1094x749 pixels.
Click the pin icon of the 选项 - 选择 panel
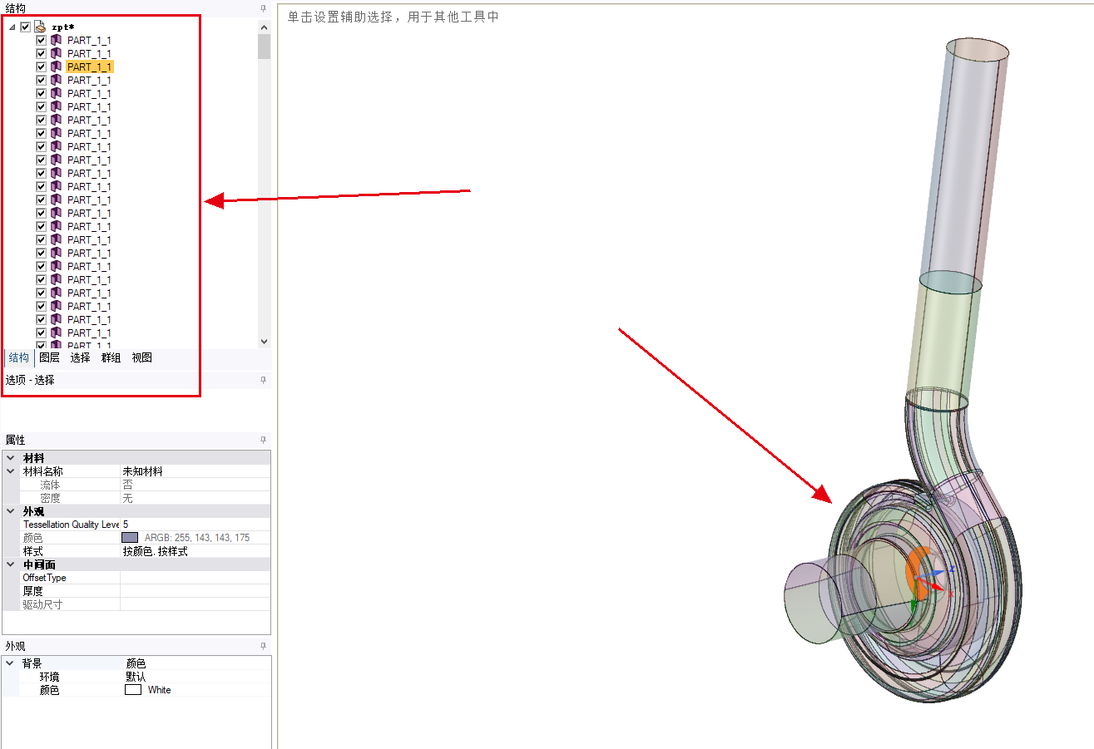[264, 380]
